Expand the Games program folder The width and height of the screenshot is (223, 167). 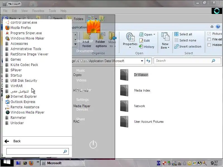[x=13, y=59]
